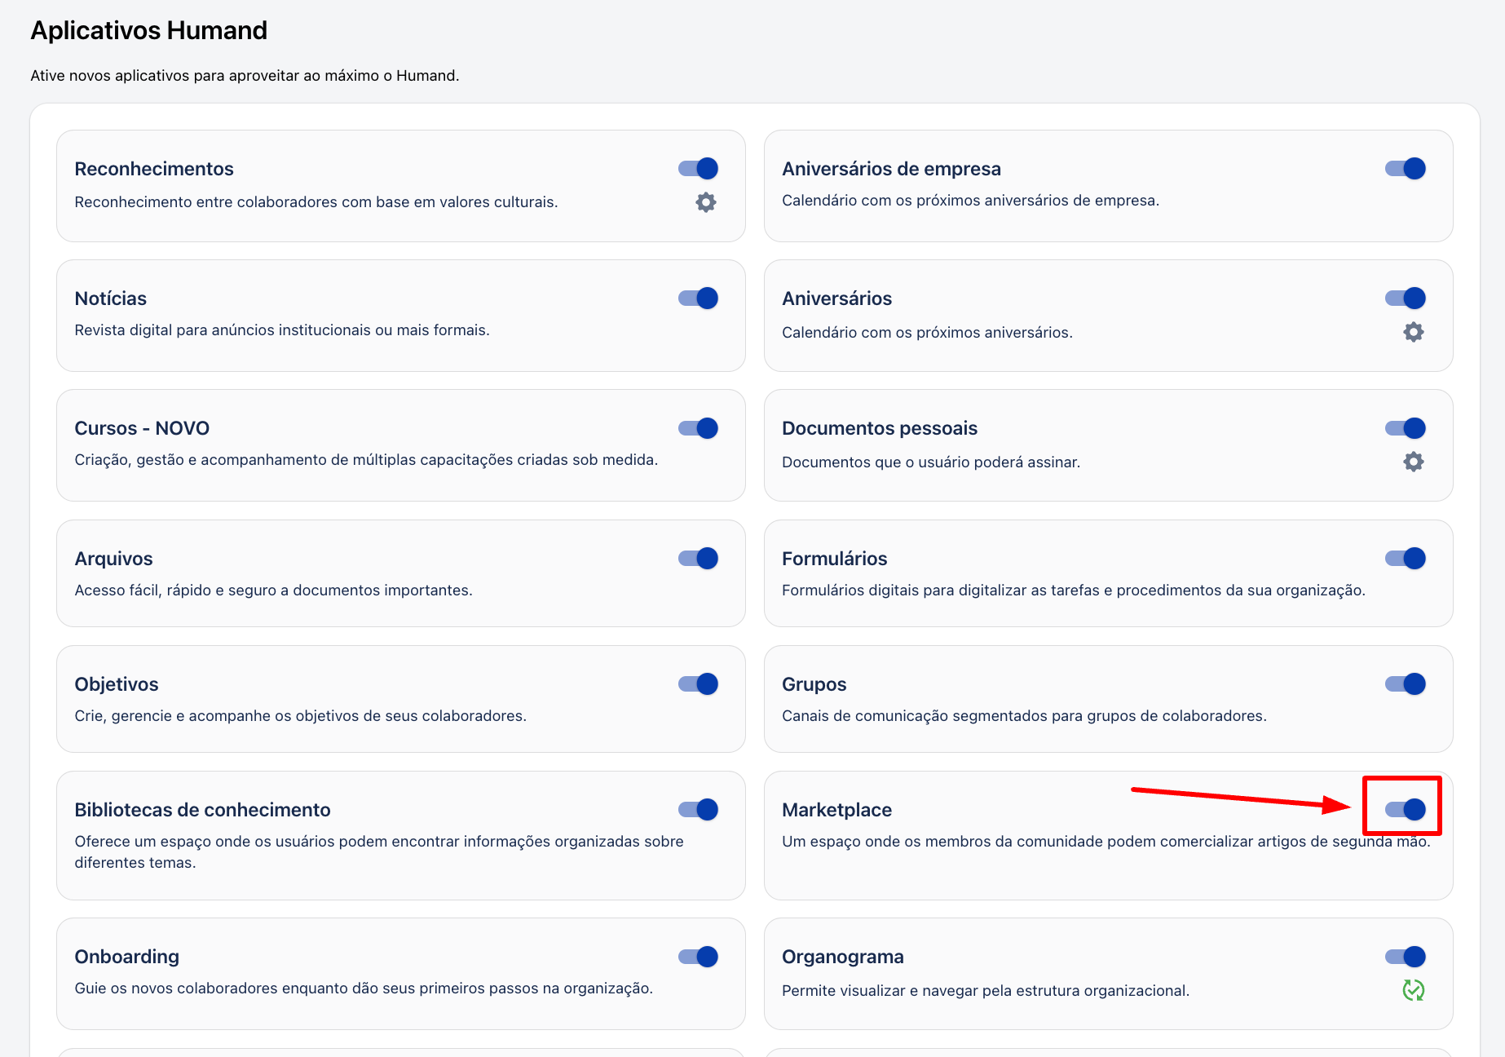Image resolution: width=1505 pixels, height=1057 pixels.
Task: Click the Grupos card title
Action: click(x=814, y=684)
